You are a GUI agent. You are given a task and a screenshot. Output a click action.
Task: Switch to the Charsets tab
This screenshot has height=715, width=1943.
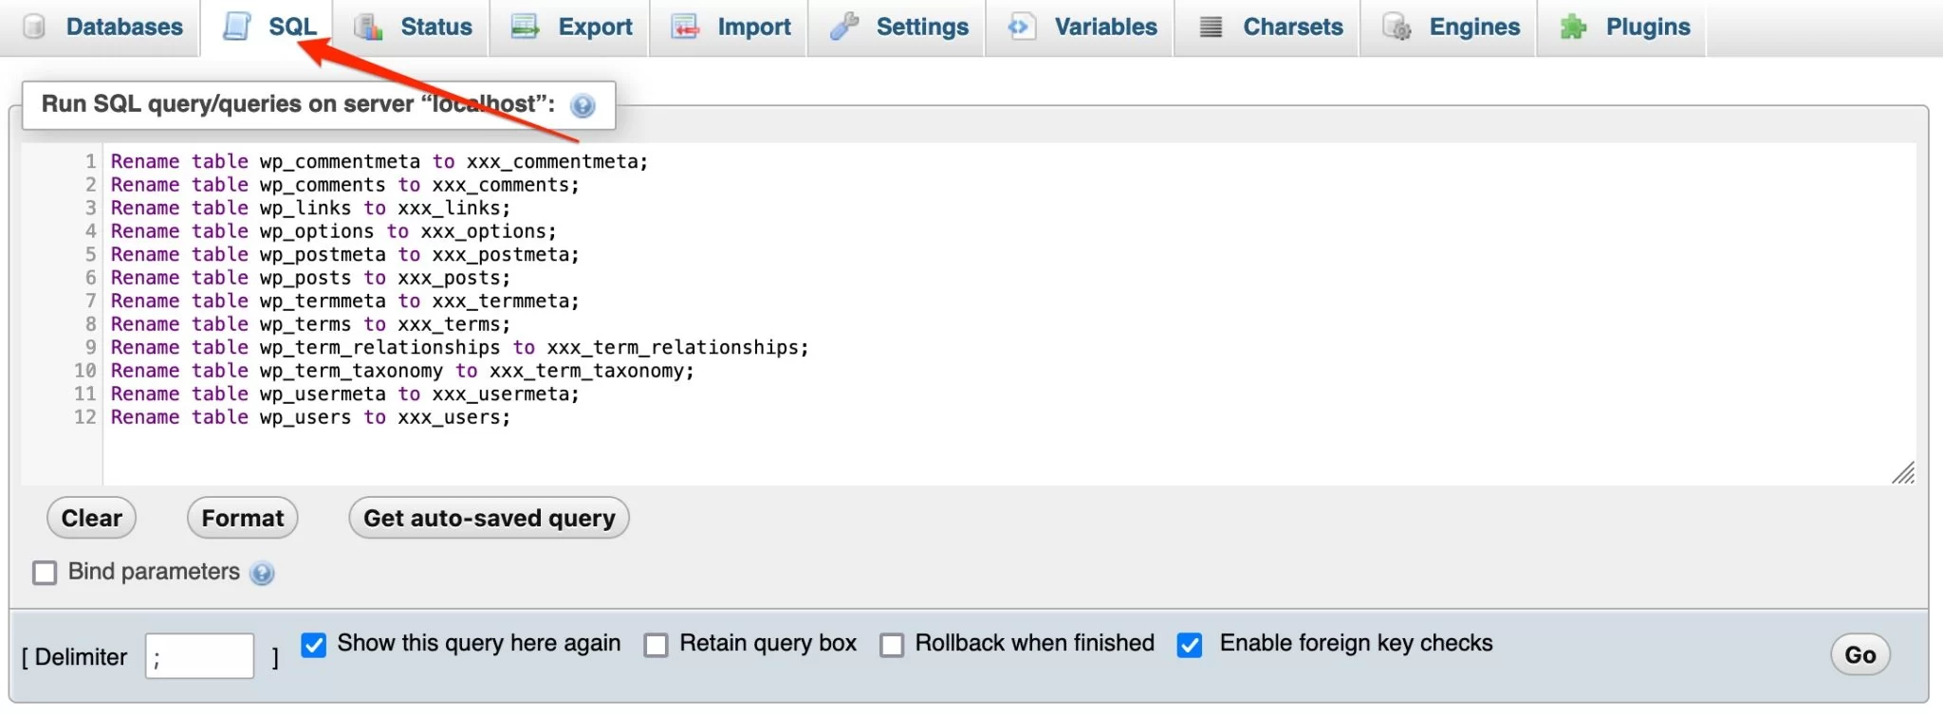pyautogui.click(x=1291, y=27)
